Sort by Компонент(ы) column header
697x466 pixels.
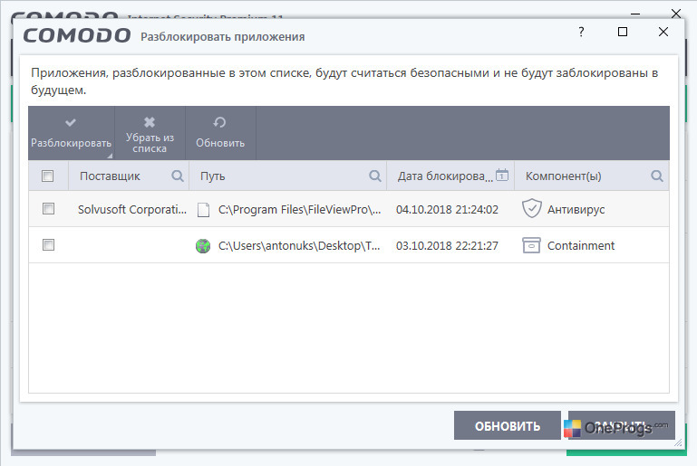click(563, 176)
